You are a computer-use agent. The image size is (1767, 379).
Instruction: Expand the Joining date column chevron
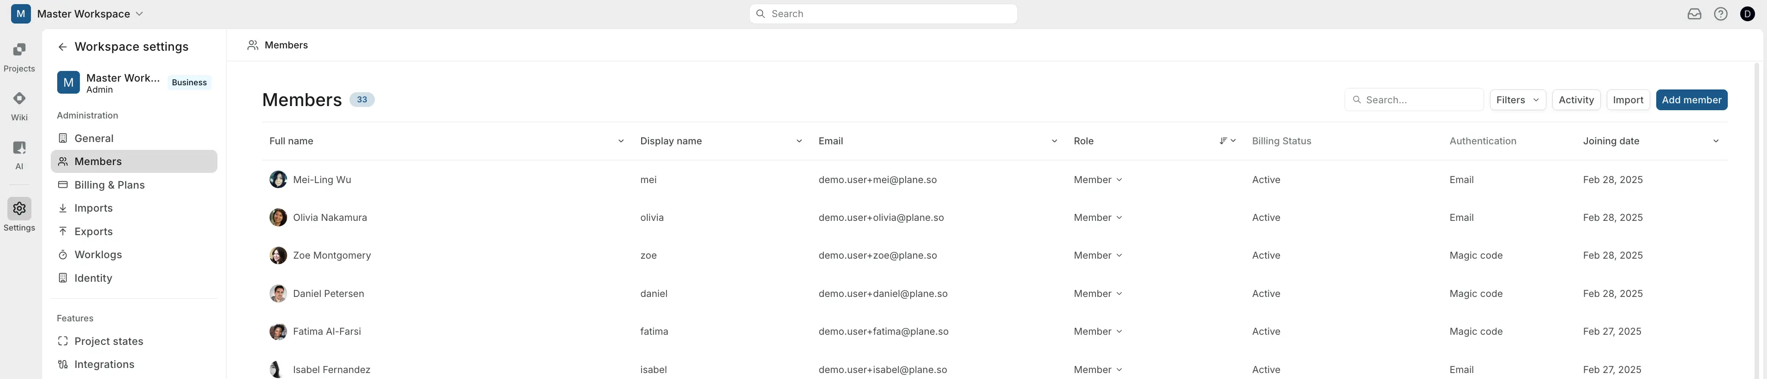point(1716,141)
